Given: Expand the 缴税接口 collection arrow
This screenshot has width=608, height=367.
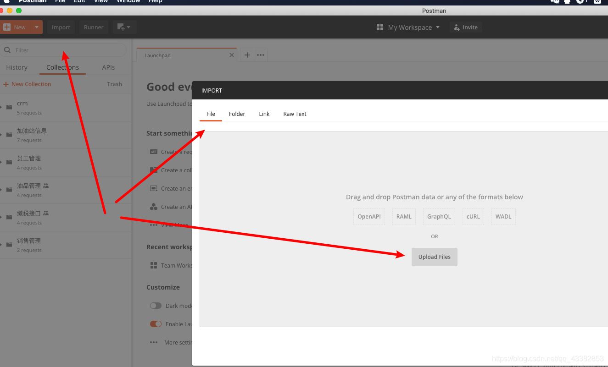Looking at the screenshot, I should pyautogui.click(x=1, y=217).
